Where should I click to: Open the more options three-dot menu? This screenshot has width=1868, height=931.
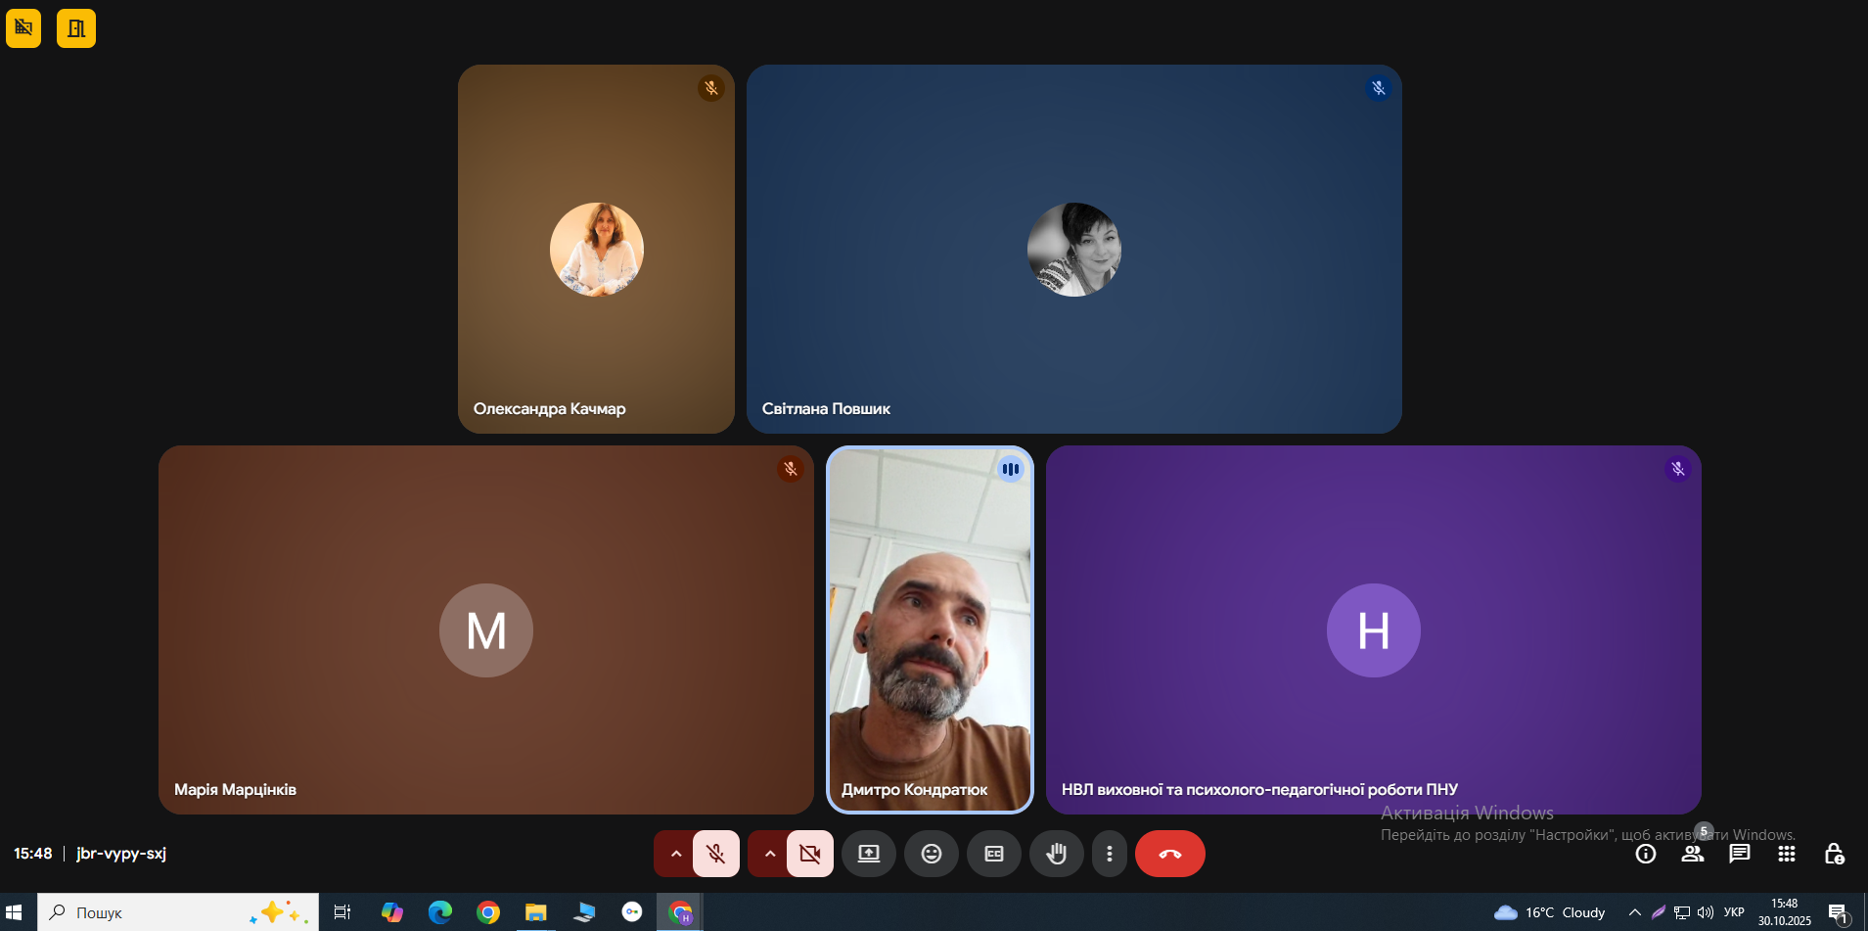coord(1109,854)
